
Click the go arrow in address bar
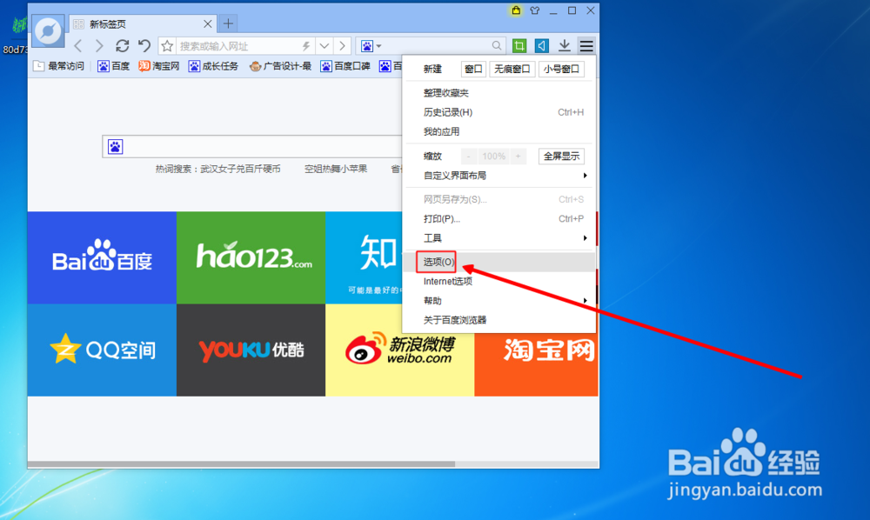(342, 46)
